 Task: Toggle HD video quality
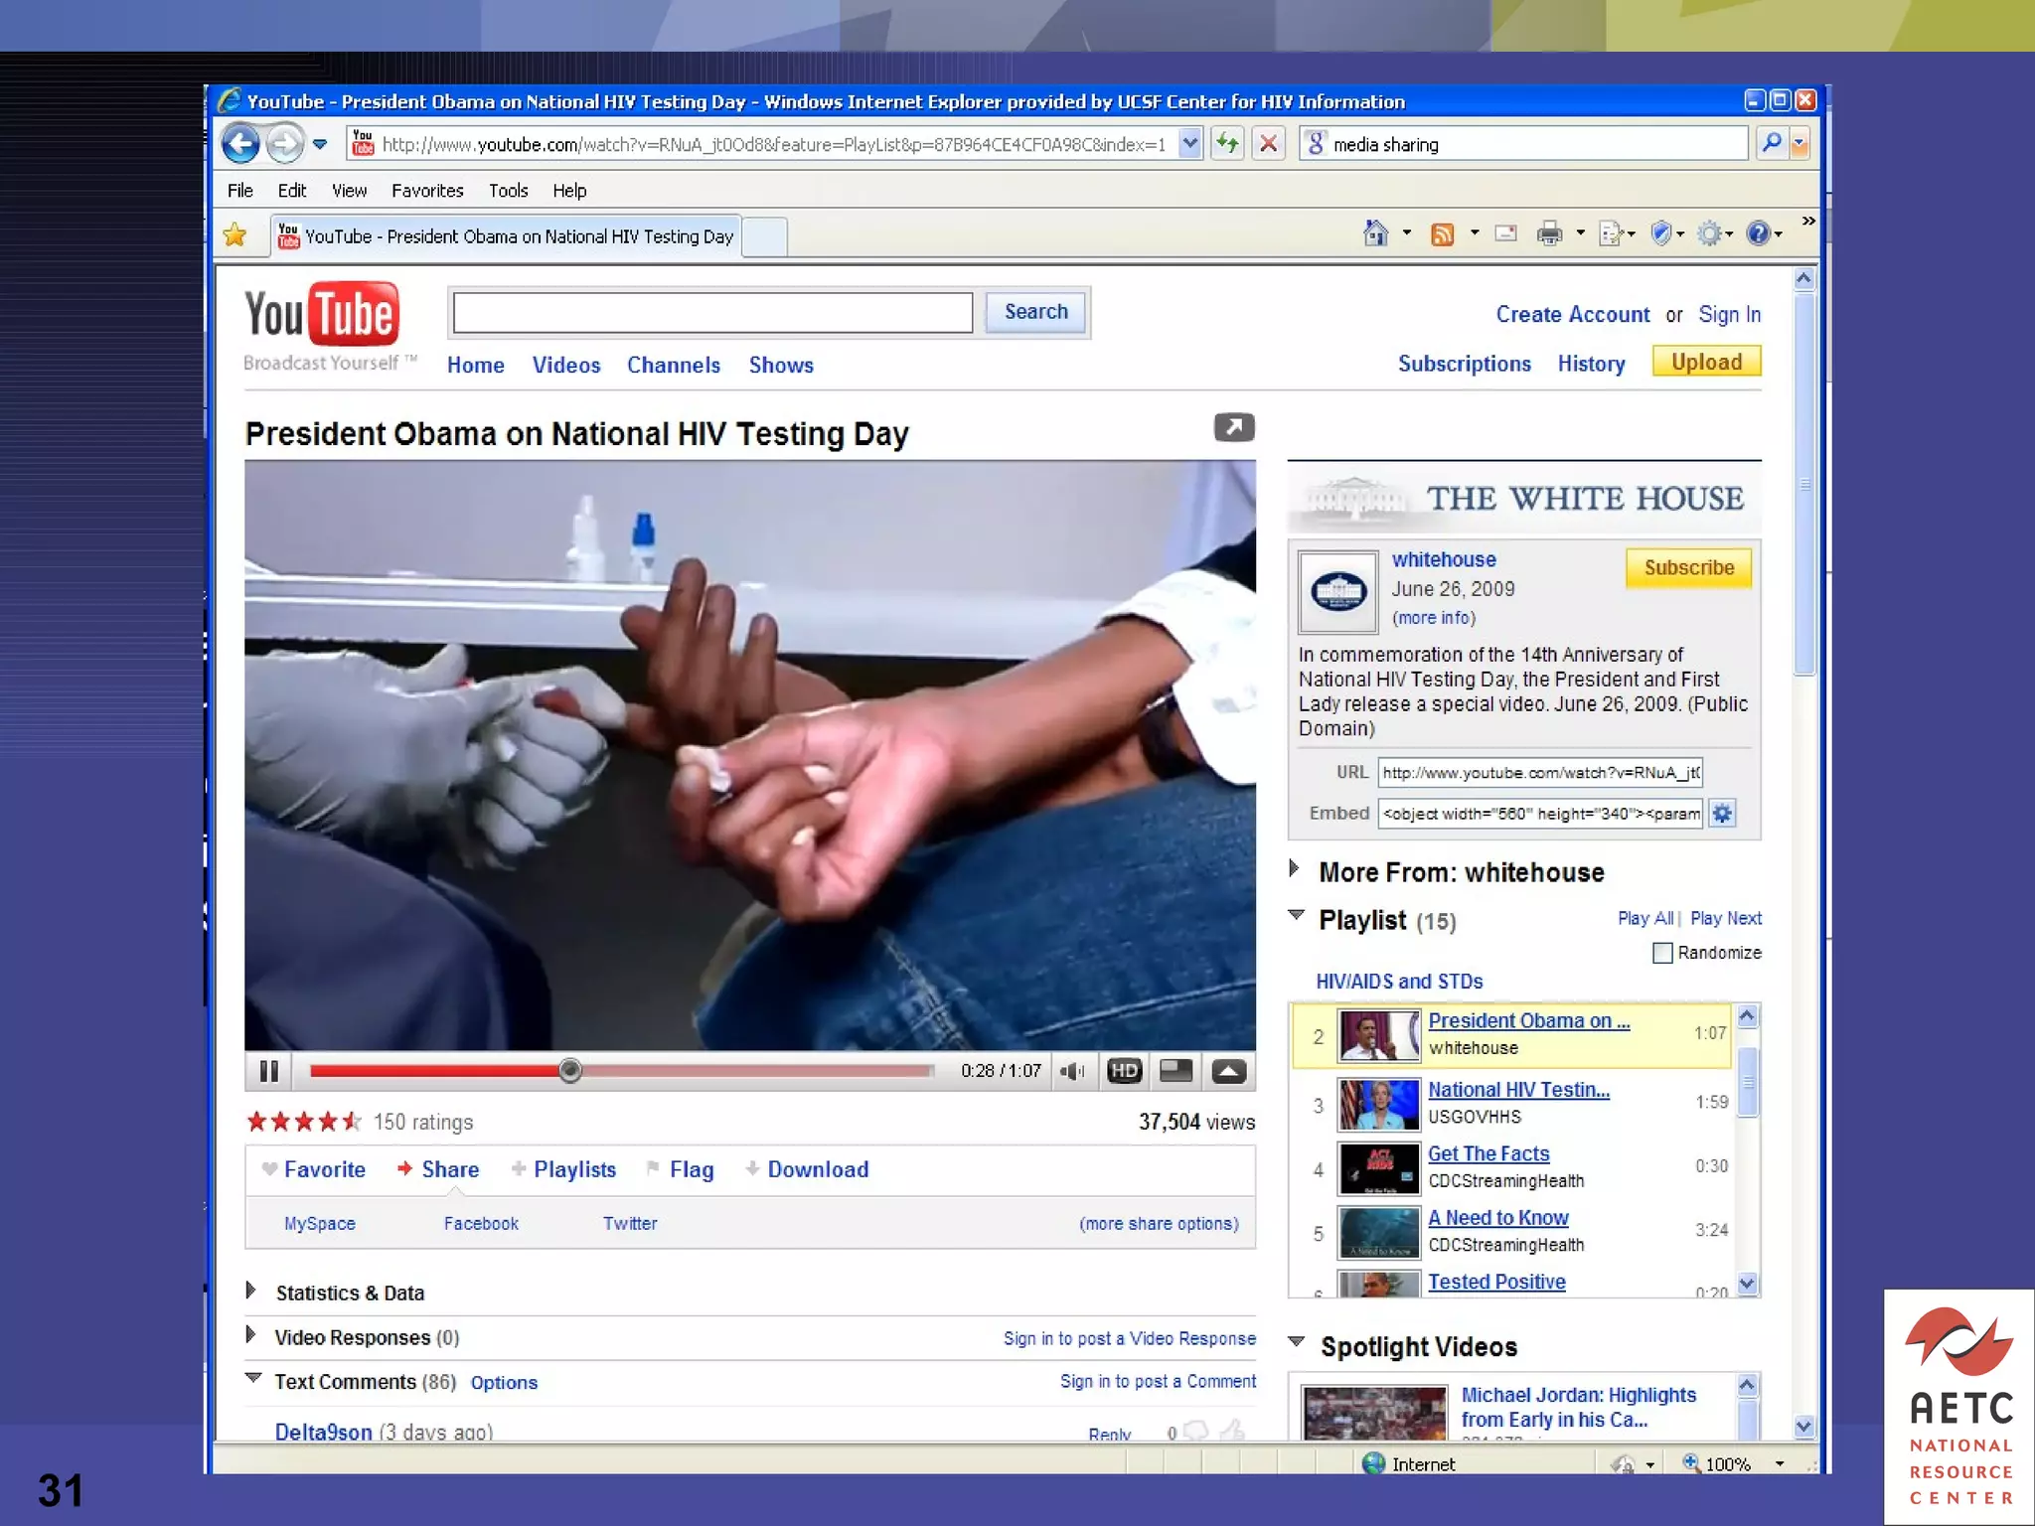pyautogui.click(x=1125, y=1071)
